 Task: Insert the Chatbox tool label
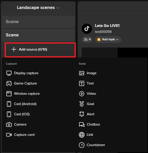point(93,125)
